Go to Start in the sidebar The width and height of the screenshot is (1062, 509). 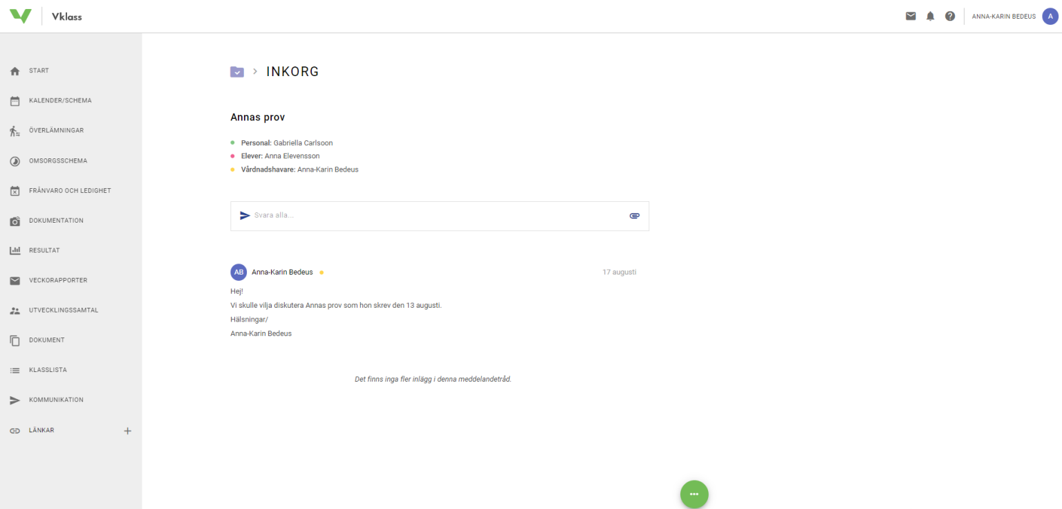[x=39, y=71]
